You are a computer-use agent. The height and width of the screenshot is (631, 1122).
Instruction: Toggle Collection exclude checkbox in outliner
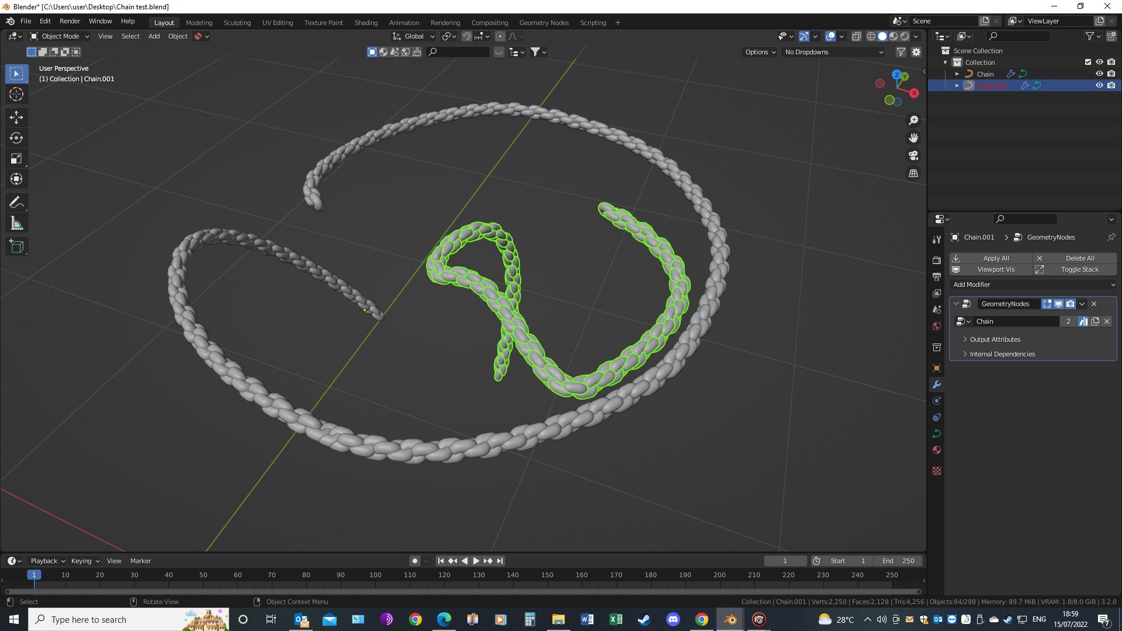[x=1088, y=62]
